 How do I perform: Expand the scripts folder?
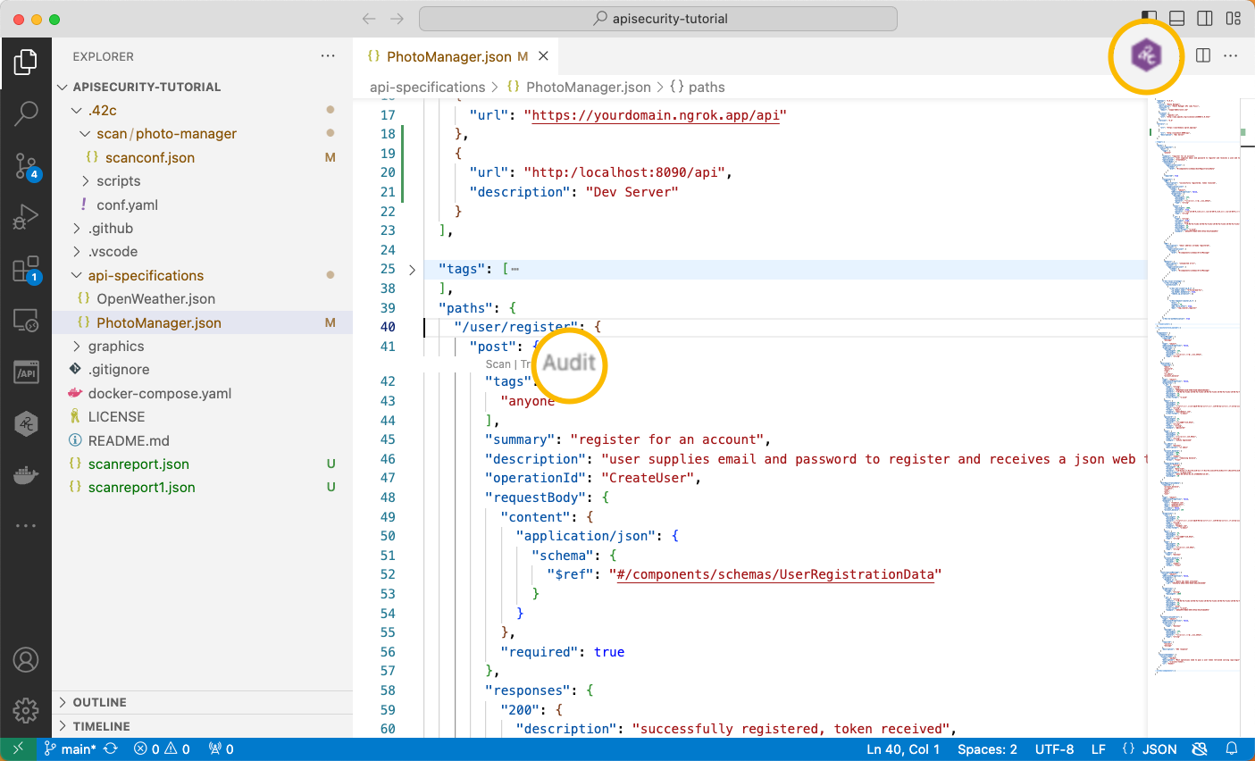tap(86, 181)
